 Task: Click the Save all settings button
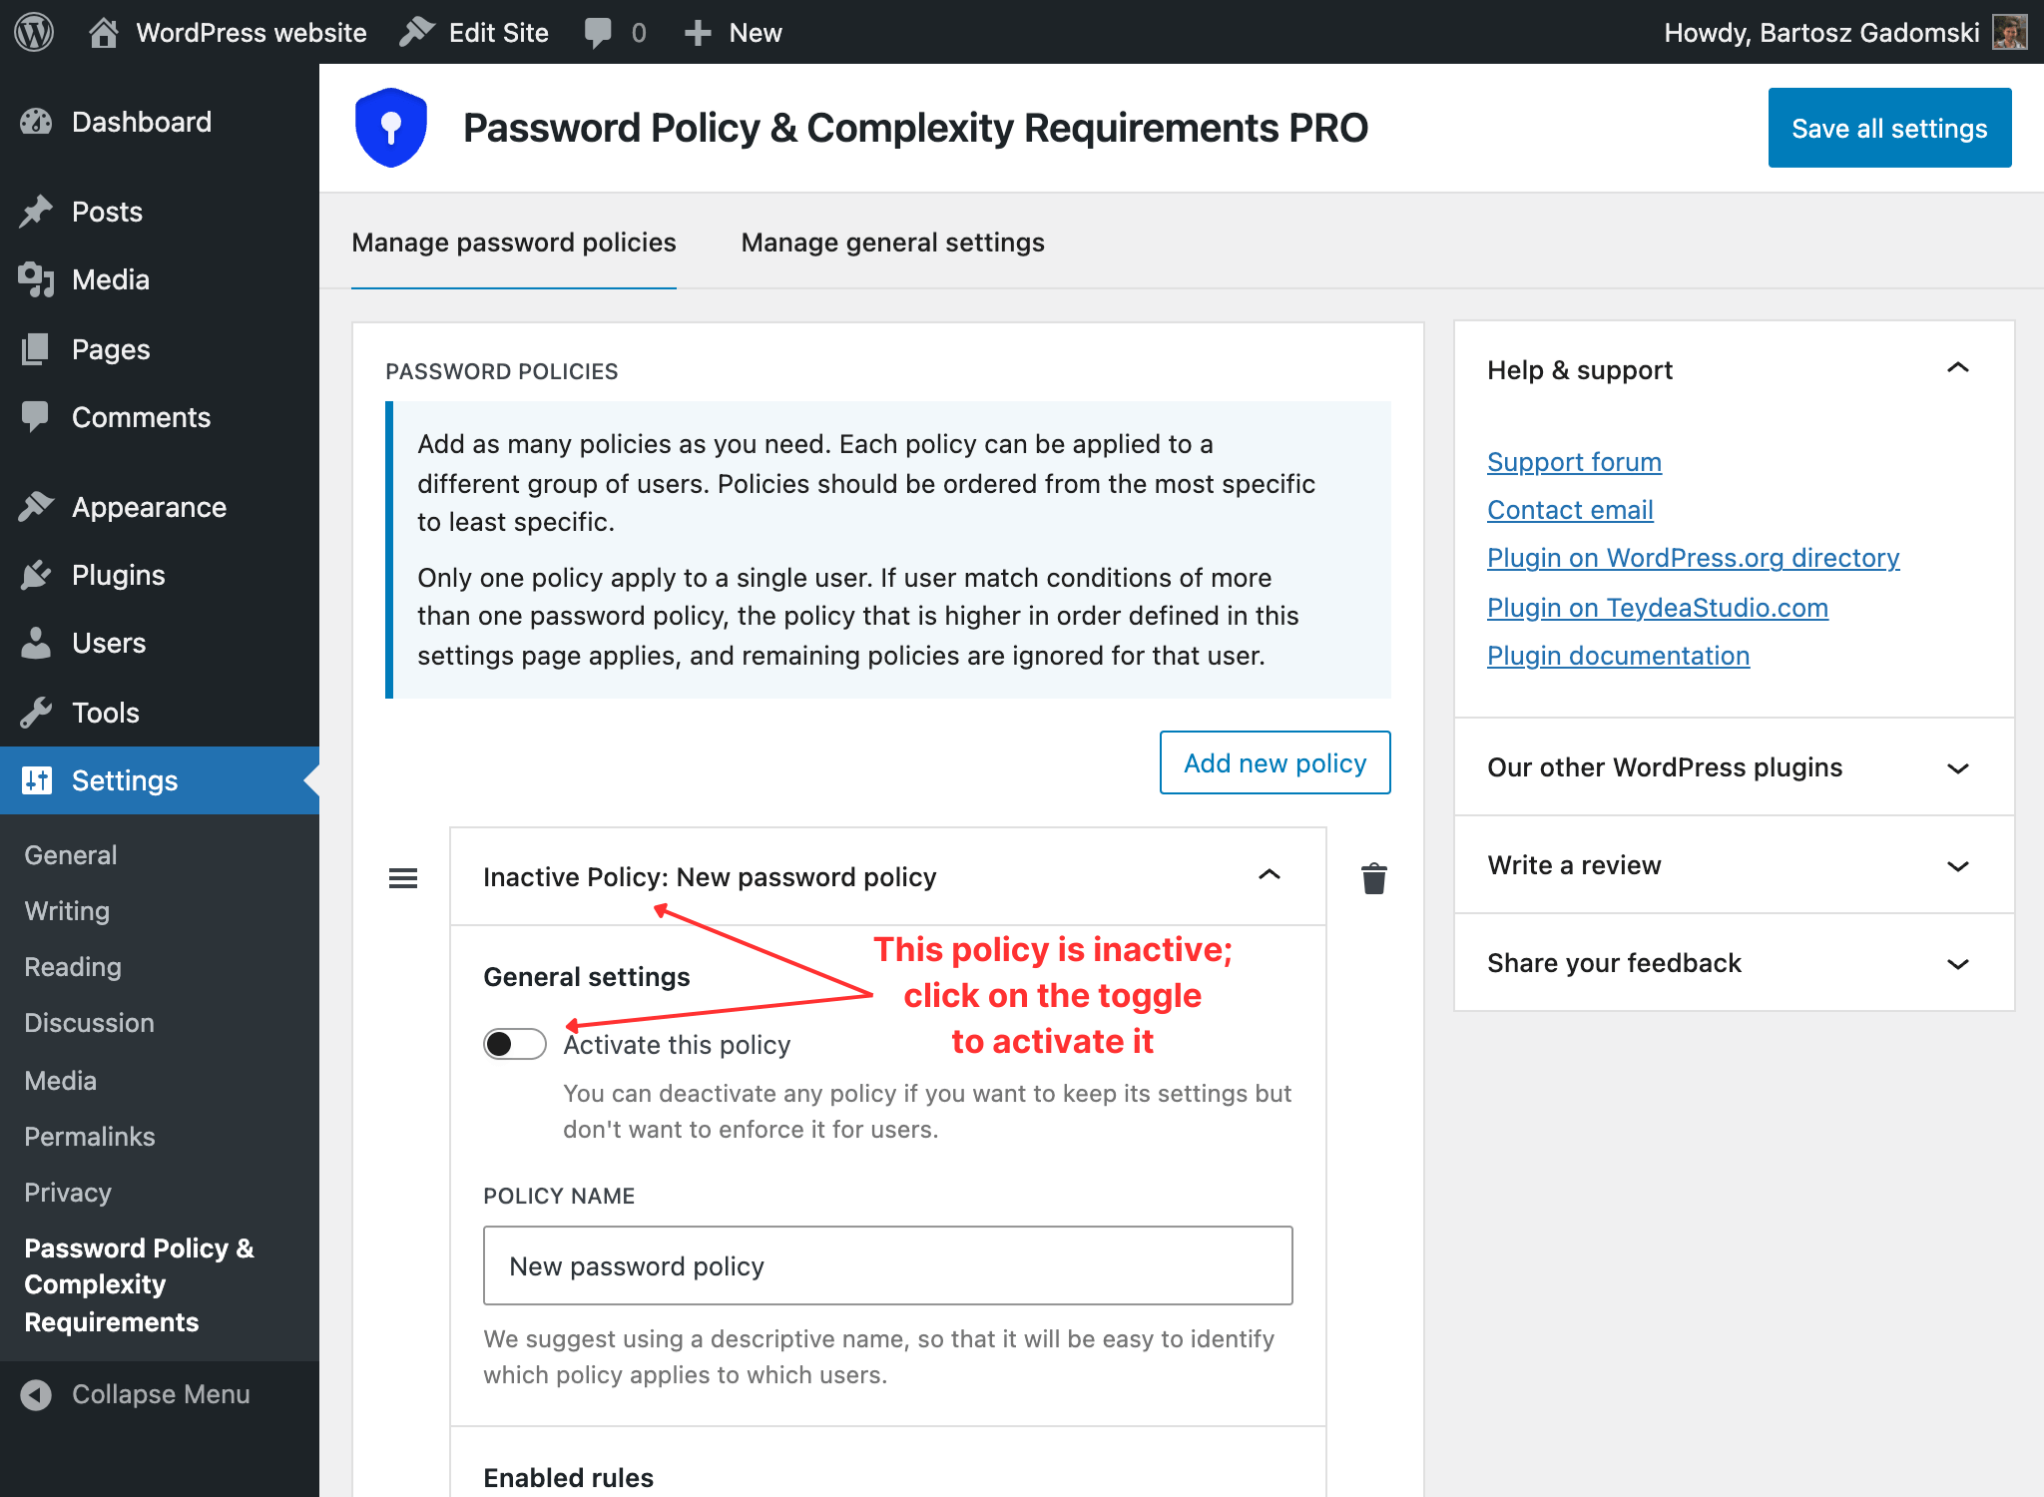pos(1889,128)
